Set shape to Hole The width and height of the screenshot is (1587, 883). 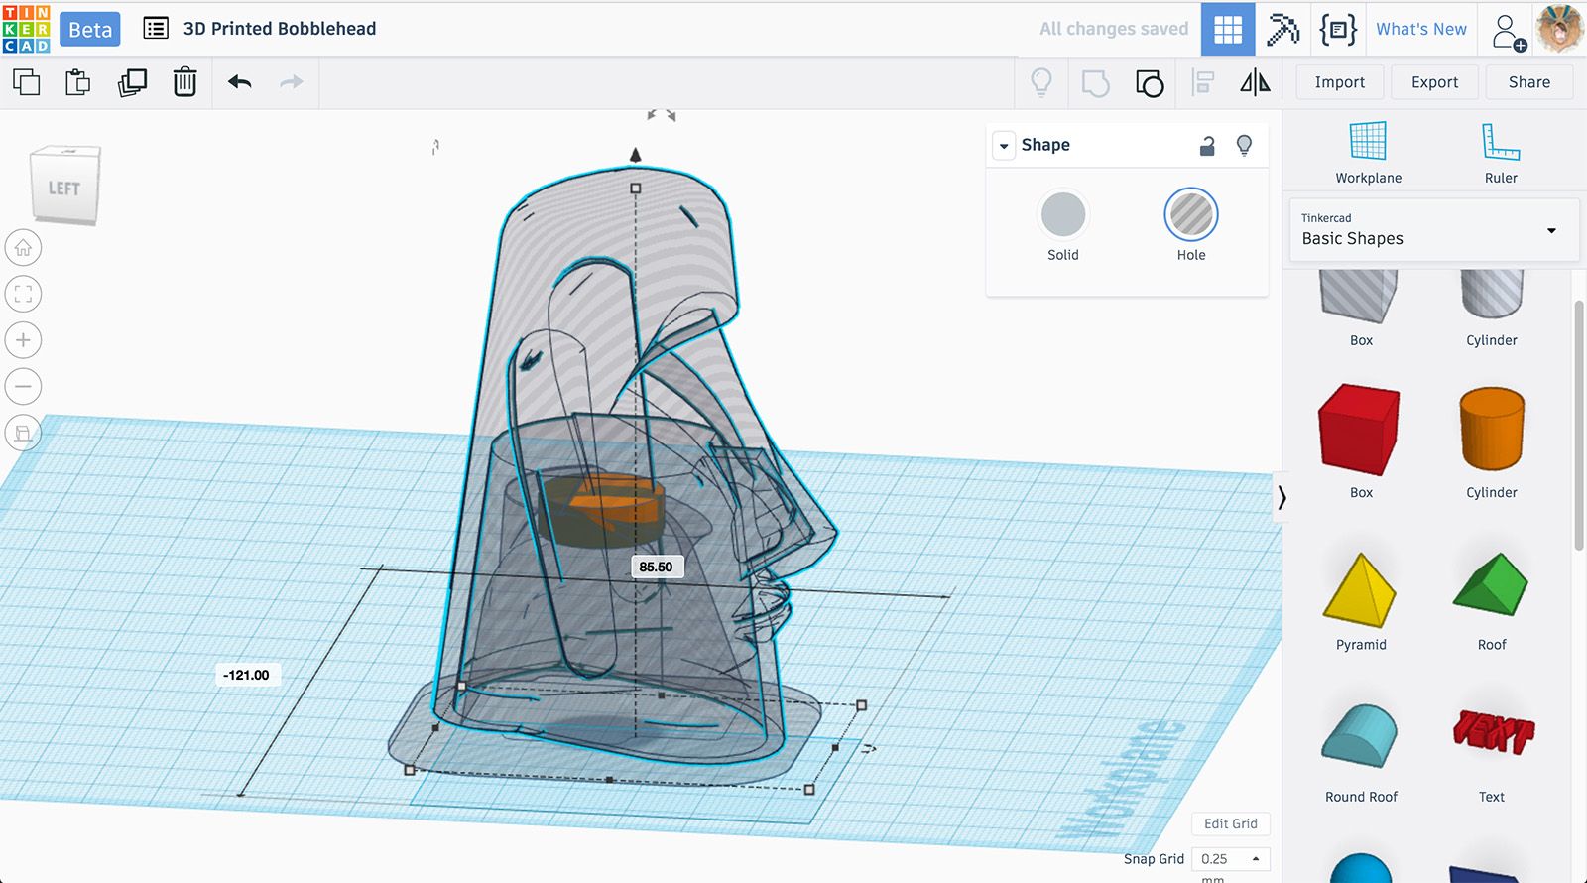tap(1190, 216)
